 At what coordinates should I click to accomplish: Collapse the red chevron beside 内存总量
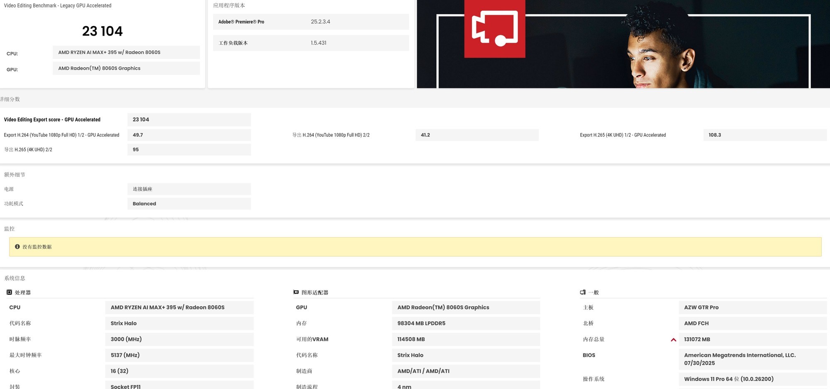(673, 340)
